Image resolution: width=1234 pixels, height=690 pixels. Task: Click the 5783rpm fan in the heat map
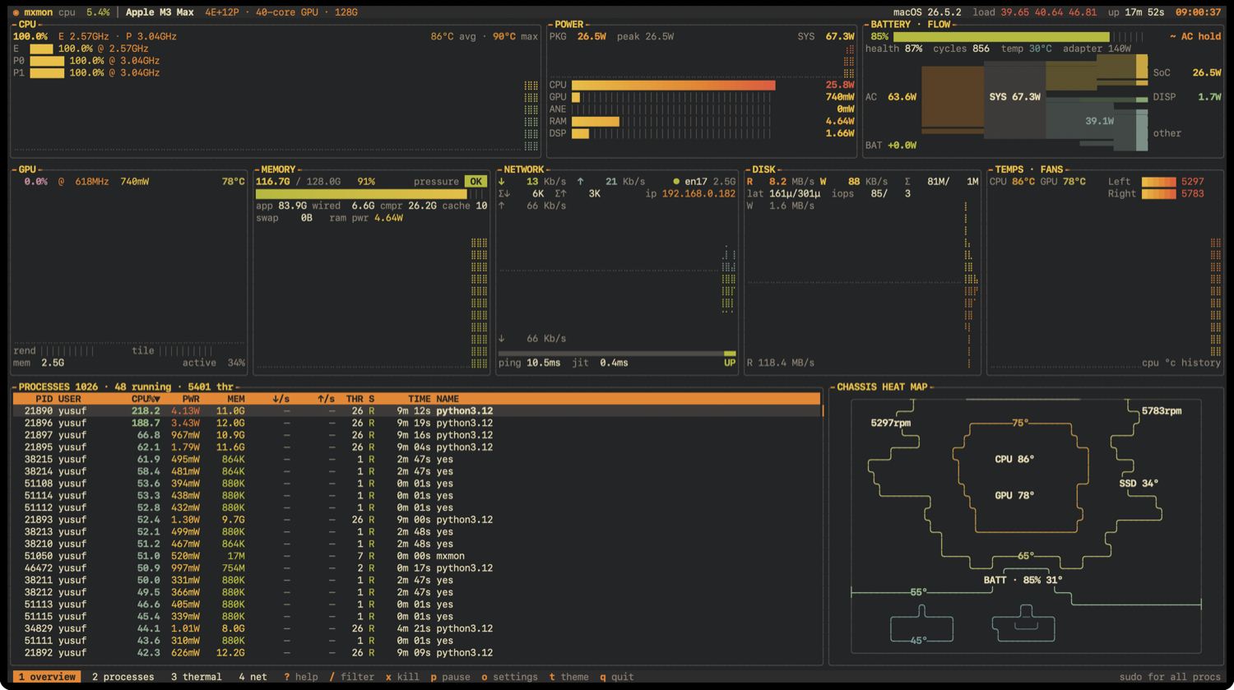(x=1162, y=411)
